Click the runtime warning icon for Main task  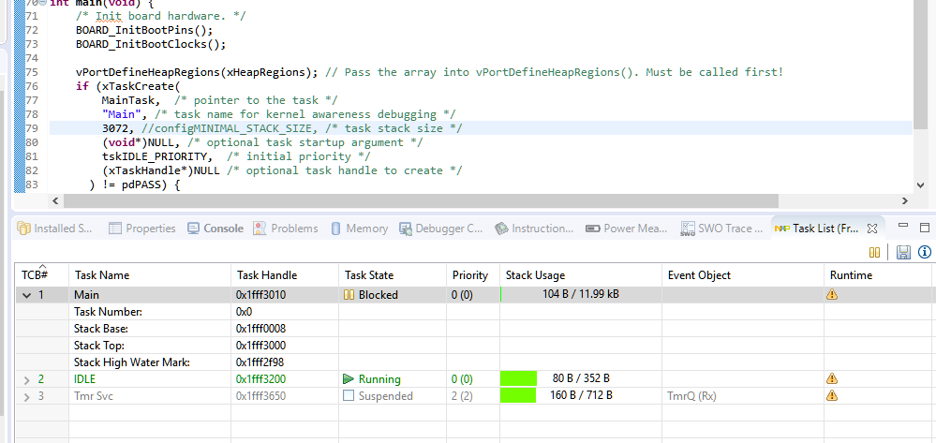[x=832, y=294]
